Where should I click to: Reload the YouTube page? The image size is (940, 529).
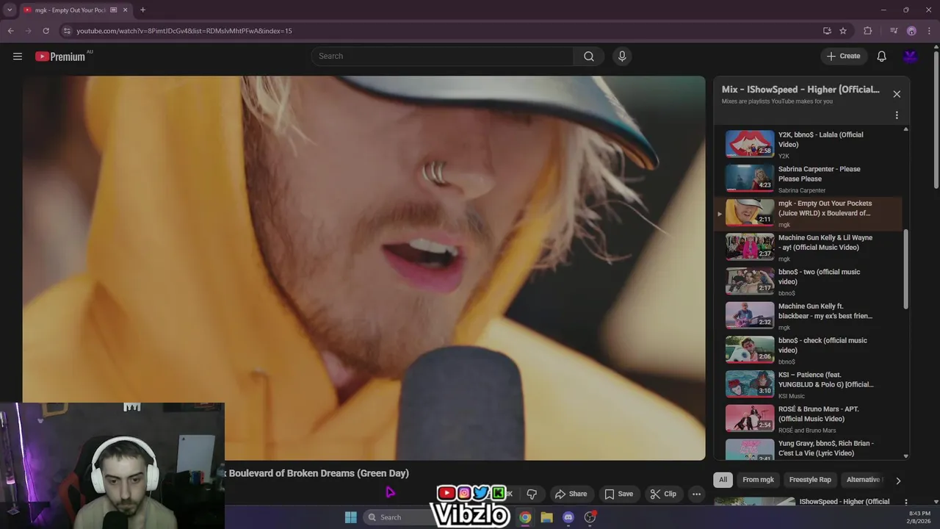coord(46,31)
